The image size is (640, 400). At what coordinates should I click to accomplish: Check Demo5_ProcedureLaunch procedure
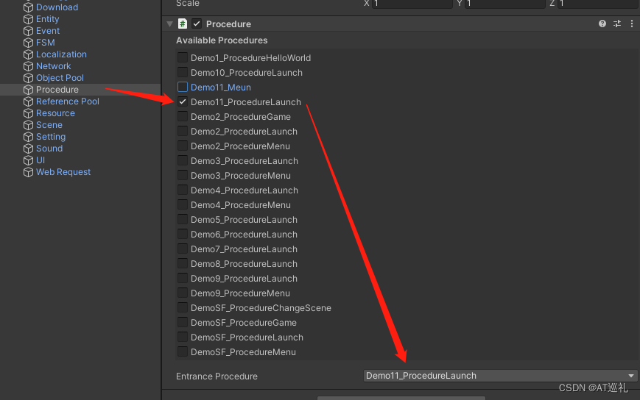pos(183,219)
